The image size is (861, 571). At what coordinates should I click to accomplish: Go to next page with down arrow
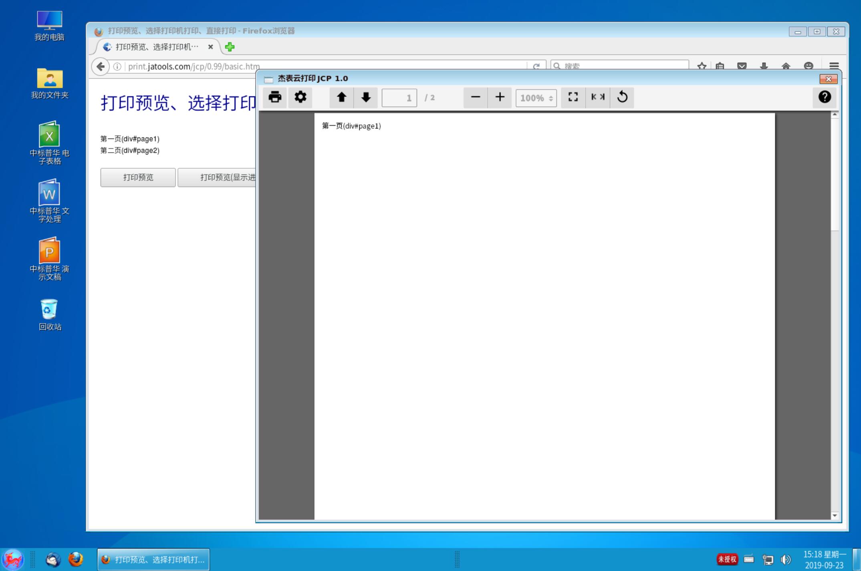click(x=366, y=97)
